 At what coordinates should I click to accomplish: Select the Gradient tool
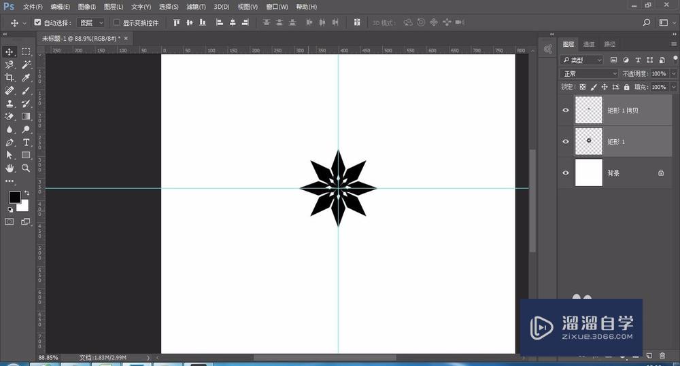pyautogui.click(x=26, y=116)
